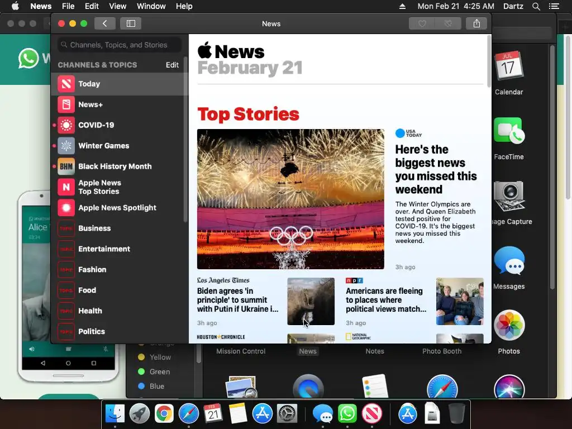The width and height of the screenshot is (572, 429).
Task: Click the heart (love story) button
Action: [422, 23]
